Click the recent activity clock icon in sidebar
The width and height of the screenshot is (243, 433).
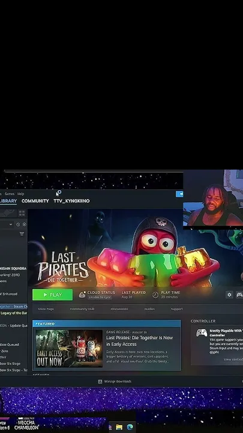18,224
